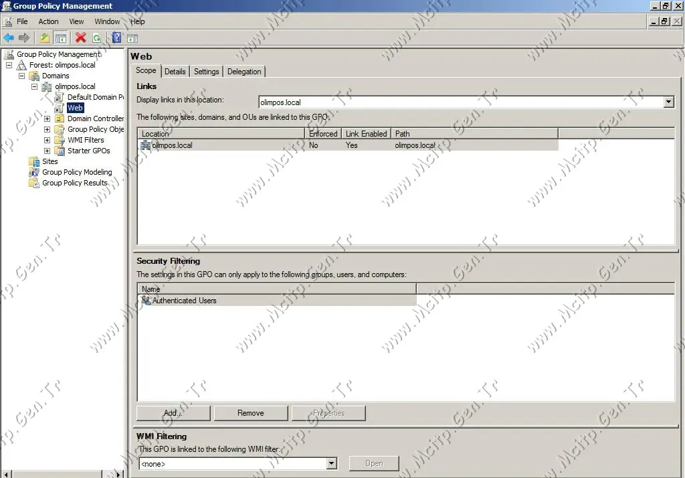Click the 'Yes' Link Enabled cell
This screenshot has height=478, width=685.
[x=352, y=145]
